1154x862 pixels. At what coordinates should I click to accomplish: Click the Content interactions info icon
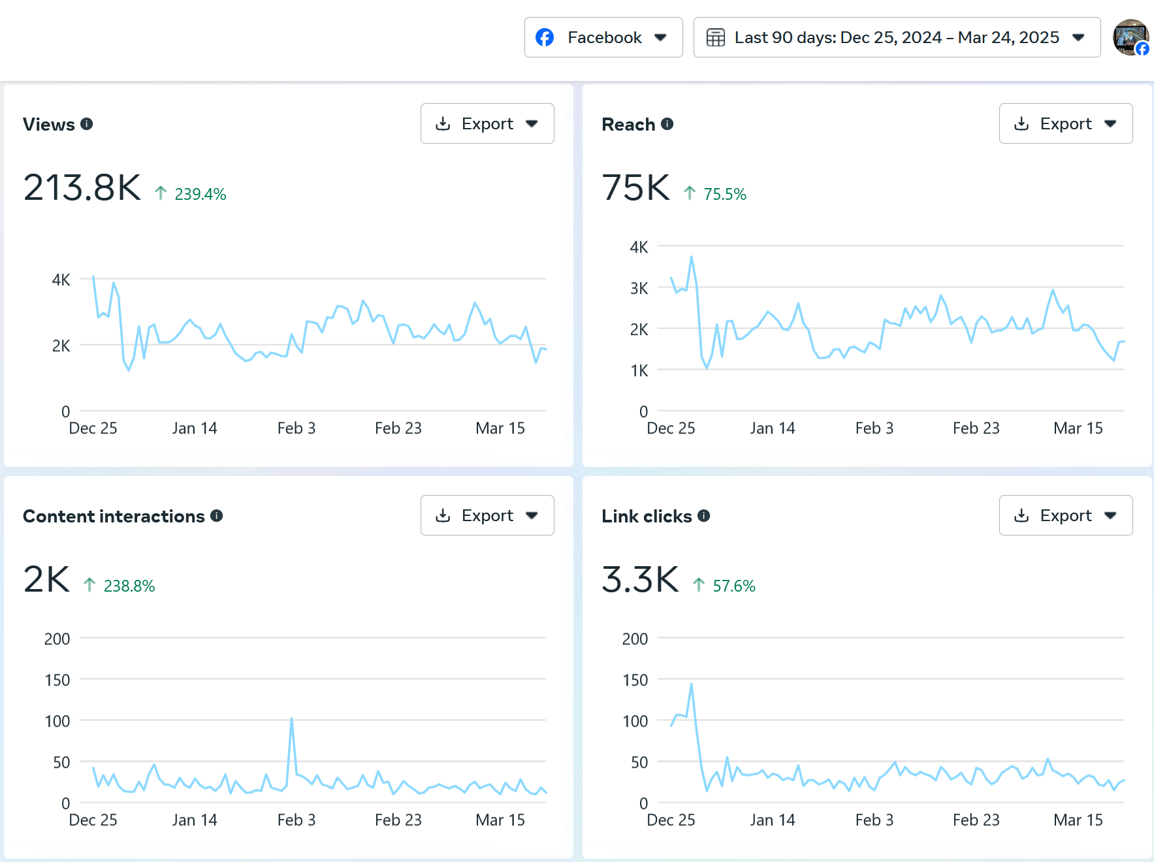click(217, 515)
